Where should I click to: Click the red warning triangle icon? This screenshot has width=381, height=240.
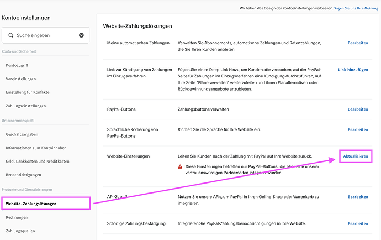pyautogui.click(x=180, y=167)
